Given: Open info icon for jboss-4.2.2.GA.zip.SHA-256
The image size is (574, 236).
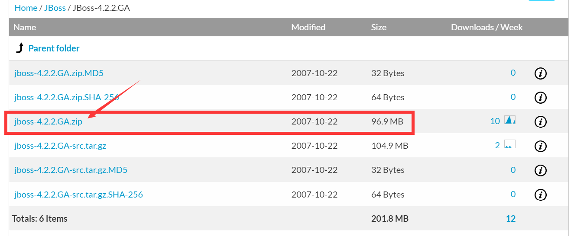Looking at the screenshot, I should [x=540, y=98].
